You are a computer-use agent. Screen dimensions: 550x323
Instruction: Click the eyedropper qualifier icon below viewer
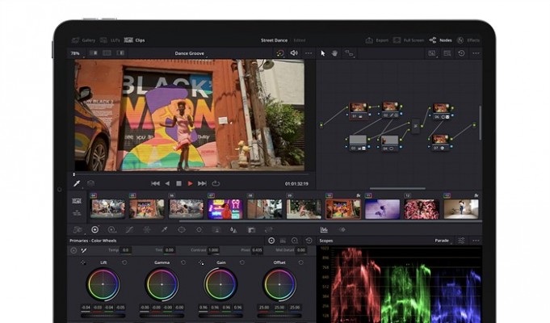click(77, 183)
